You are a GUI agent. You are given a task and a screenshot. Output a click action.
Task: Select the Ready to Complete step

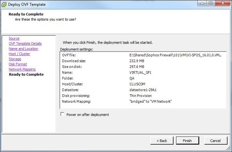[x=26, y=74]
